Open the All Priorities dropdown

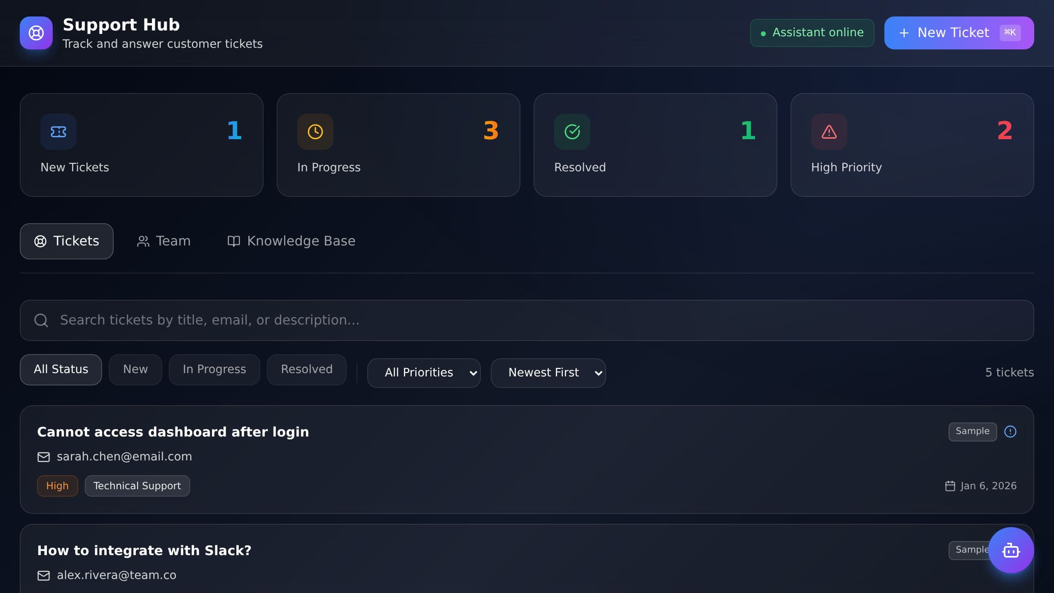[424, 373]
